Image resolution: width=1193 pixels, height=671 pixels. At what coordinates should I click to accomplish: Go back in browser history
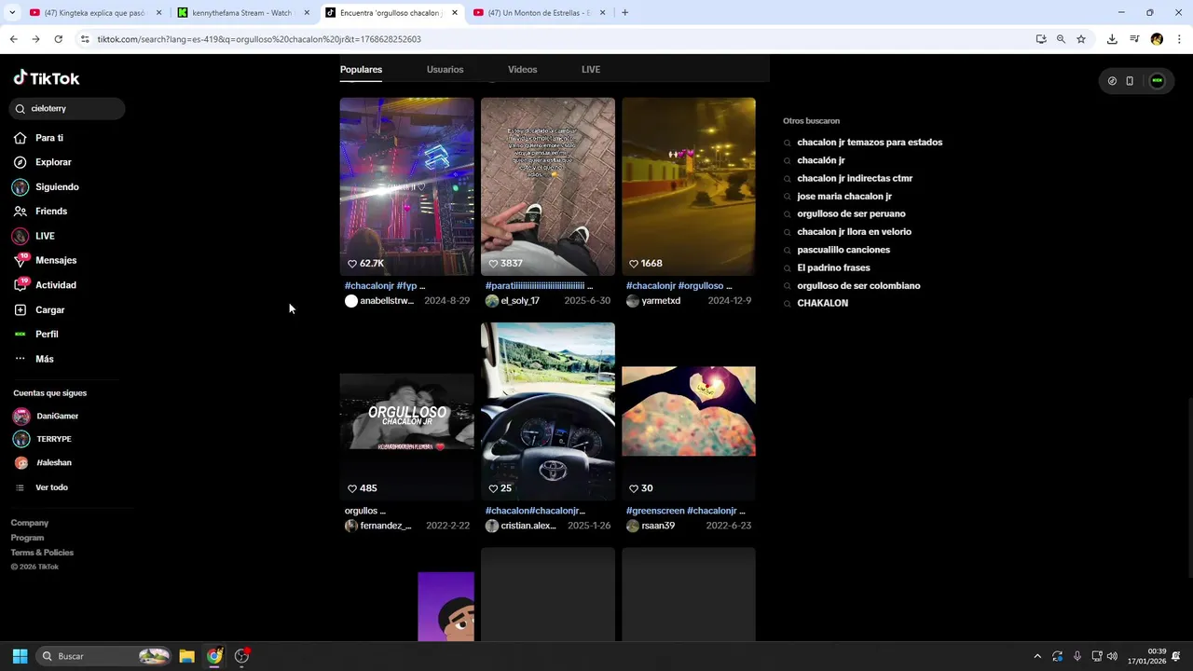point(13,39)
